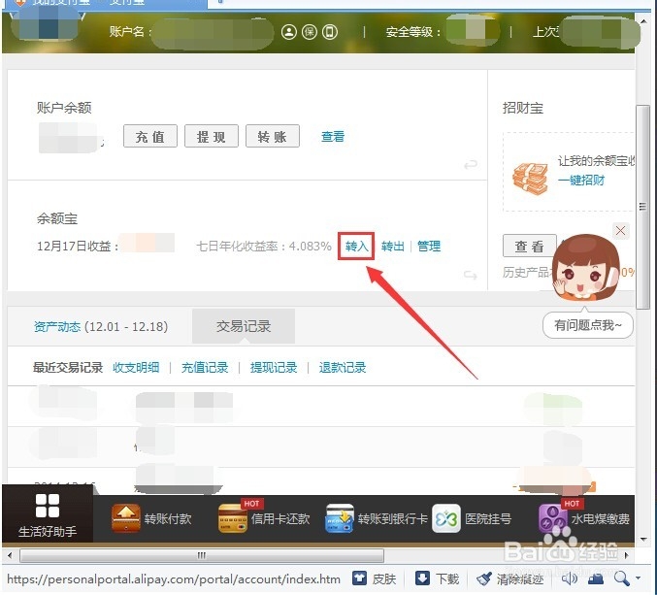The image size is (657, 595).
Task: Click the 招财宝 heading text
Action: (523, 108)
